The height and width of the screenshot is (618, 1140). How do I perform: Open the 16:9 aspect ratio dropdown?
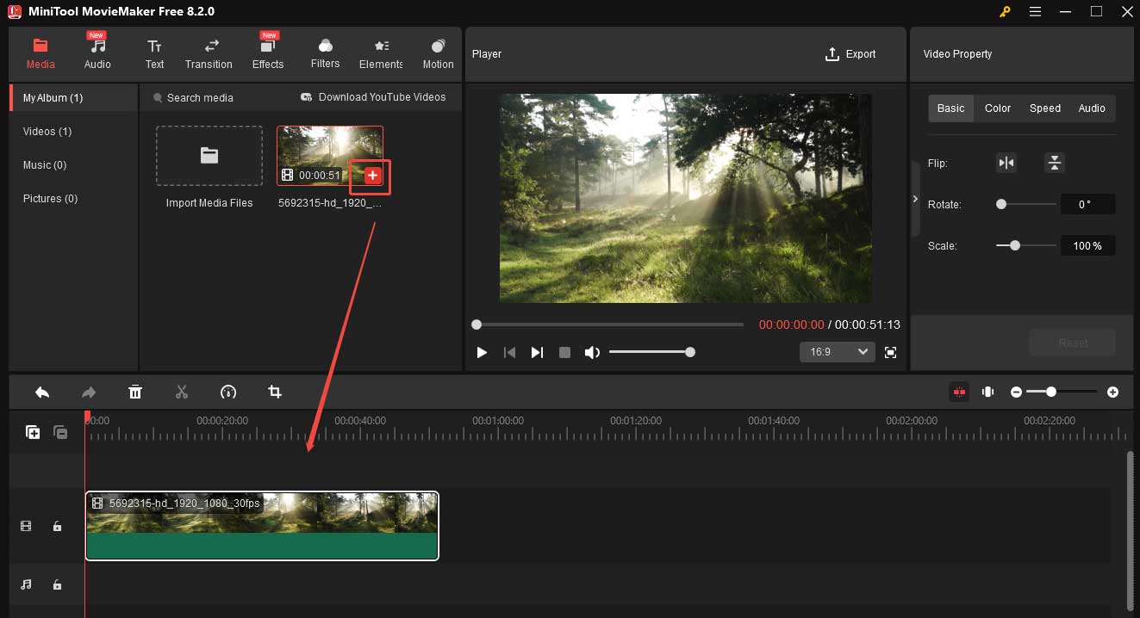pos(837,352)
